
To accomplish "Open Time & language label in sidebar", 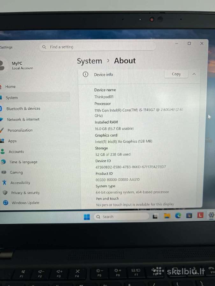I will pyautogui.click(x=23, y=162).
